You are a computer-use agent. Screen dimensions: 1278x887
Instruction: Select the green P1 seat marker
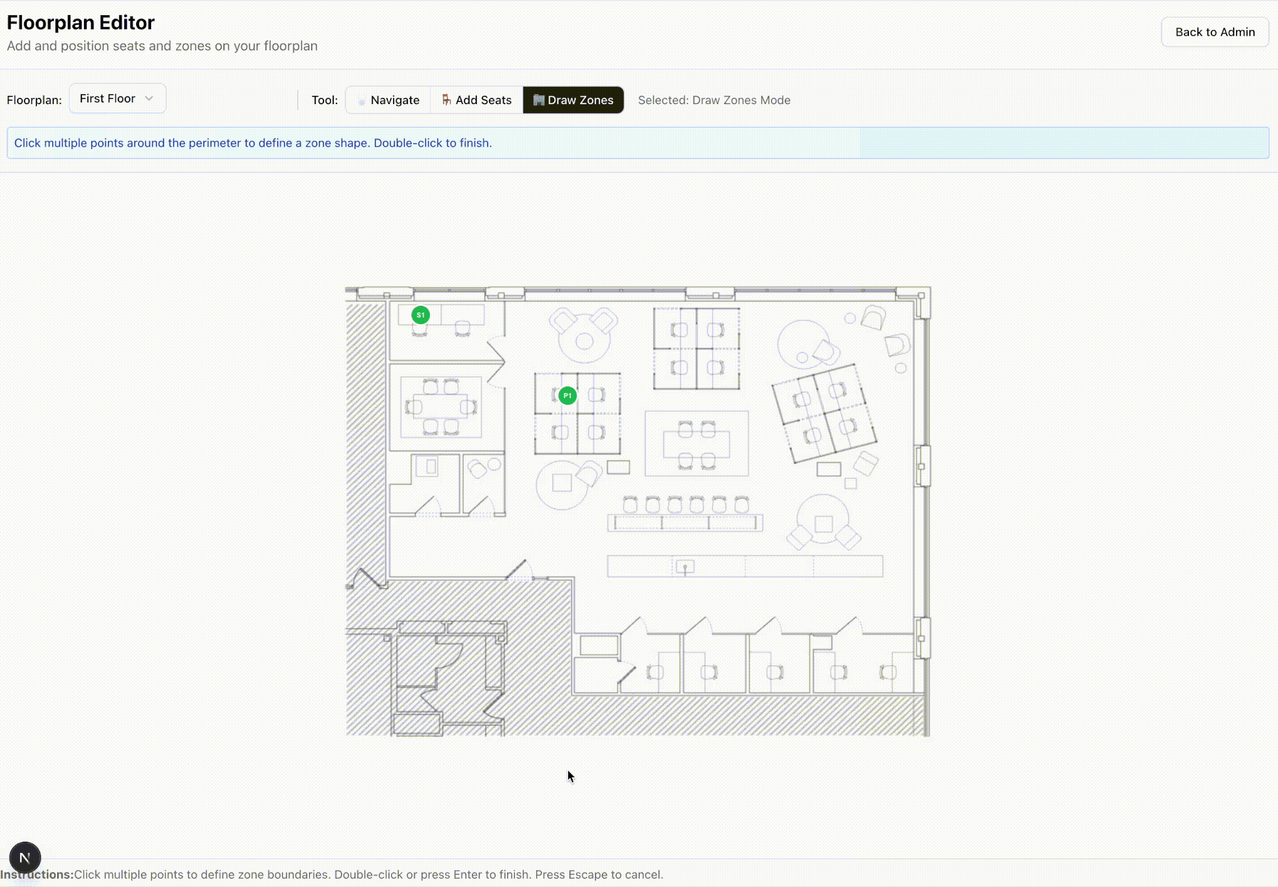[567, 396]
